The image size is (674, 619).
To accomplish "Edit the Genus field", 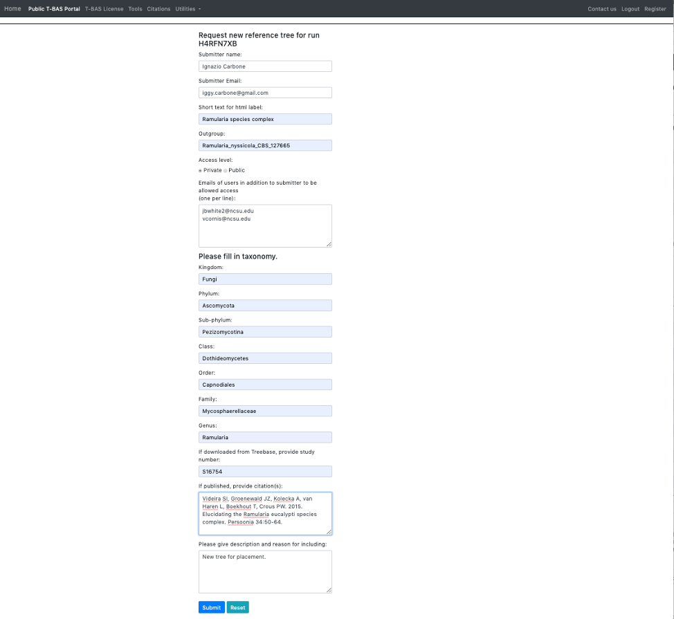I will [x=265, y=437].
